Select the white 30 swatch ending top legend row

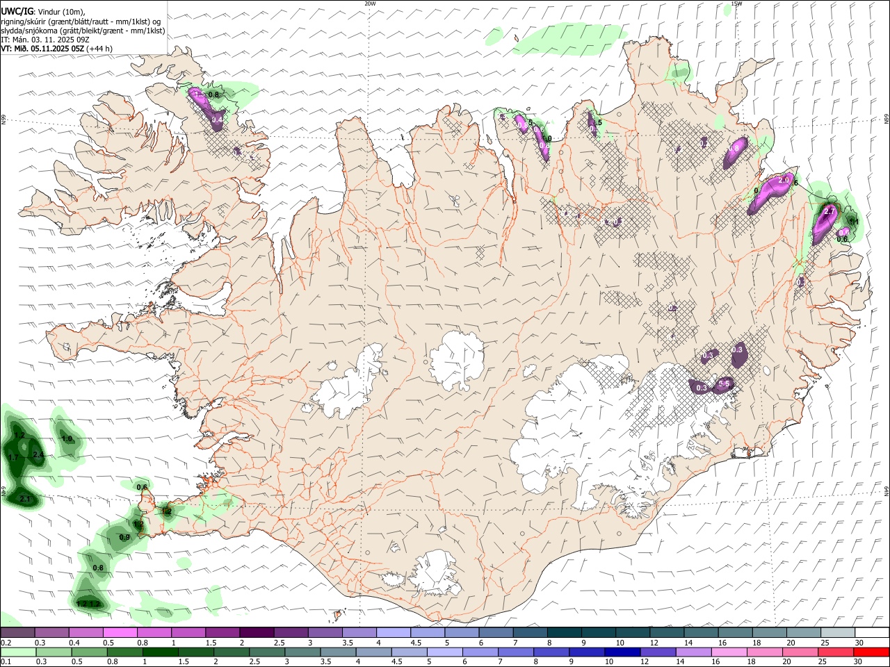pos(871,632)
